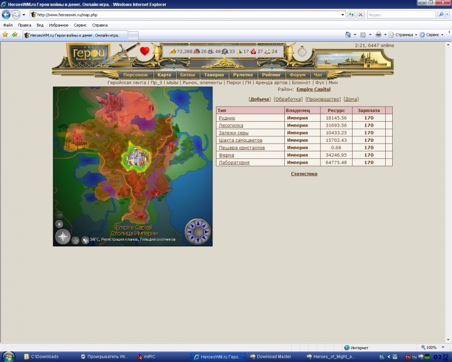
Task: Click the search magnifier icon
Action: coord(441,15)
